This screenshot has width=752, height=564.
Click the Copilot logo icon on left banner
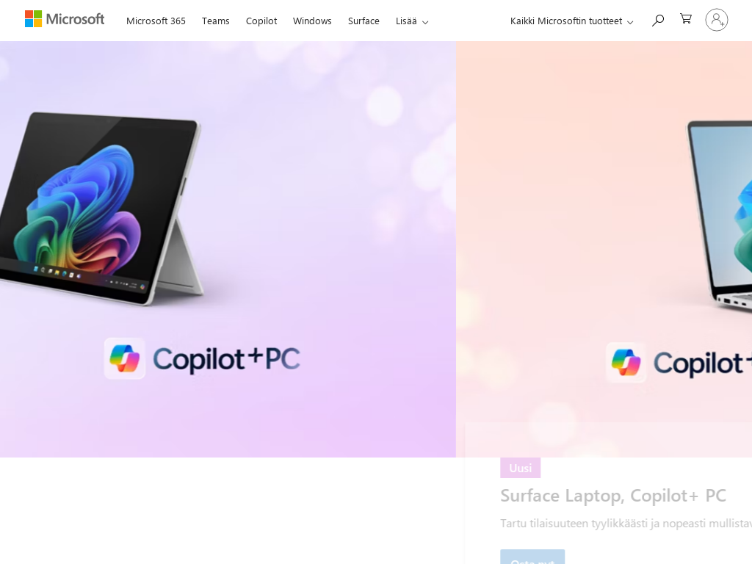click(125, 358)
